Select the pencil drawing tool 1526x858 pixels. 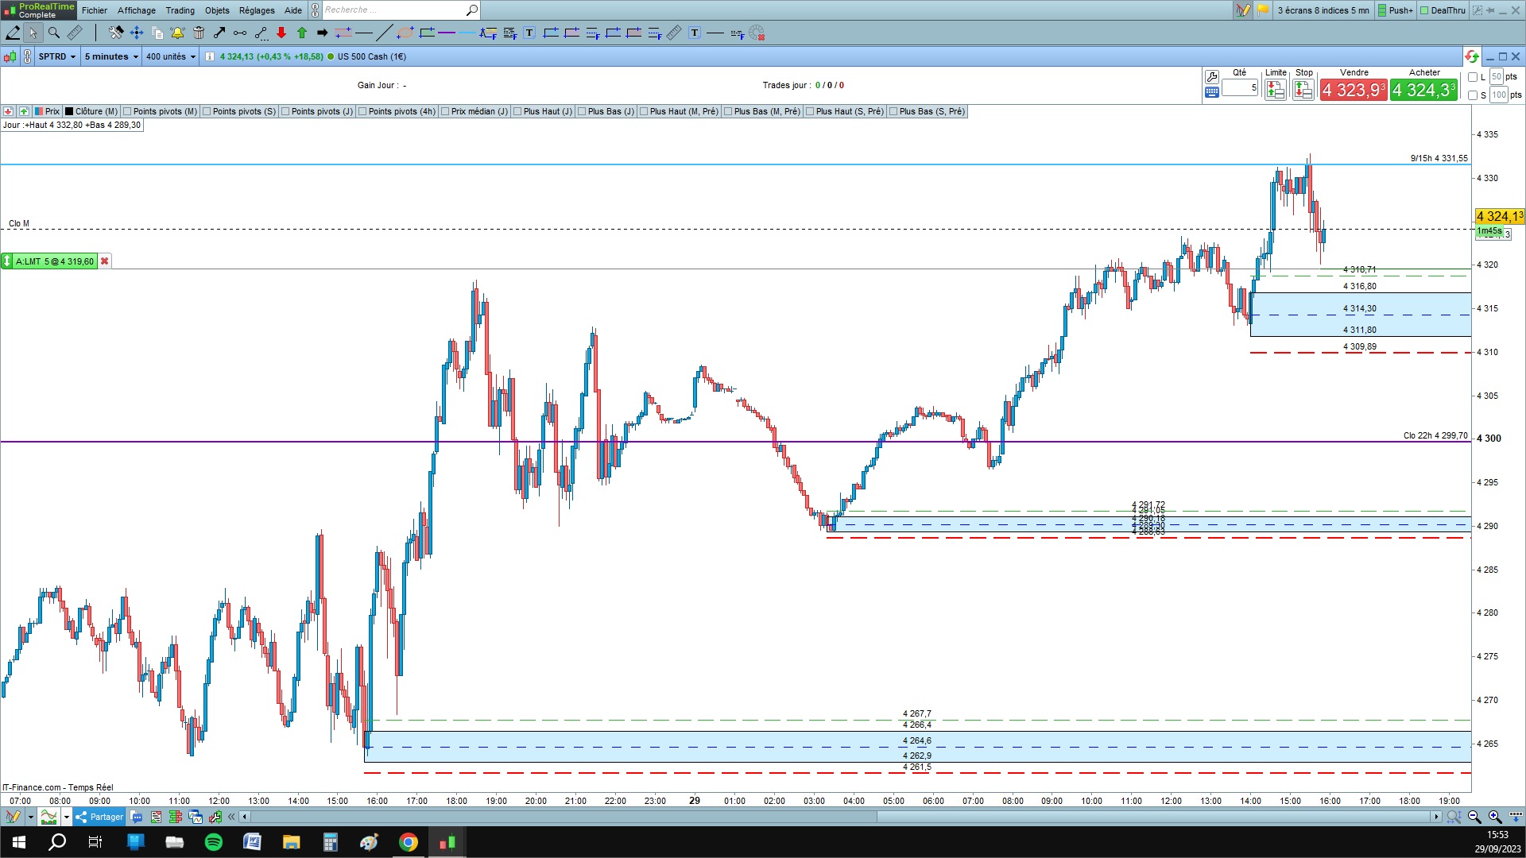[x=13, y=33]
